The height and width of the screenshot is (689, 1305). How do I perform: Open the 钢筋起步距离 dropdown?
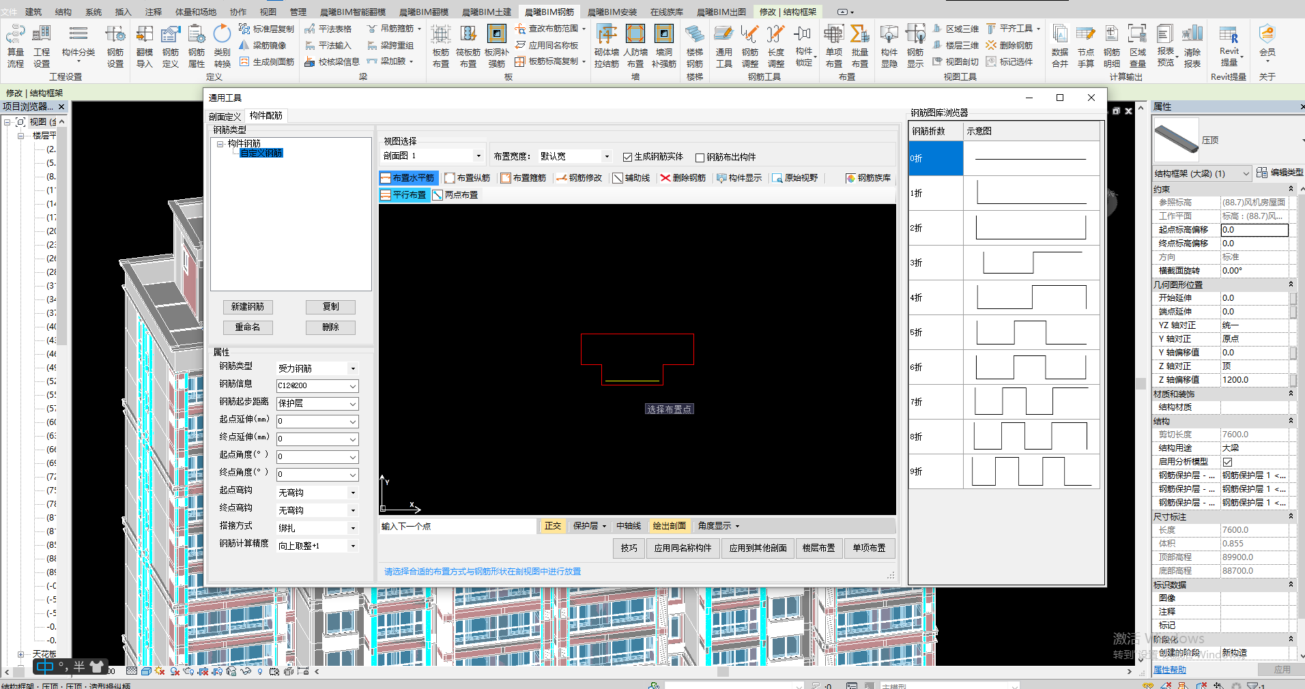[x=353, y=404]
